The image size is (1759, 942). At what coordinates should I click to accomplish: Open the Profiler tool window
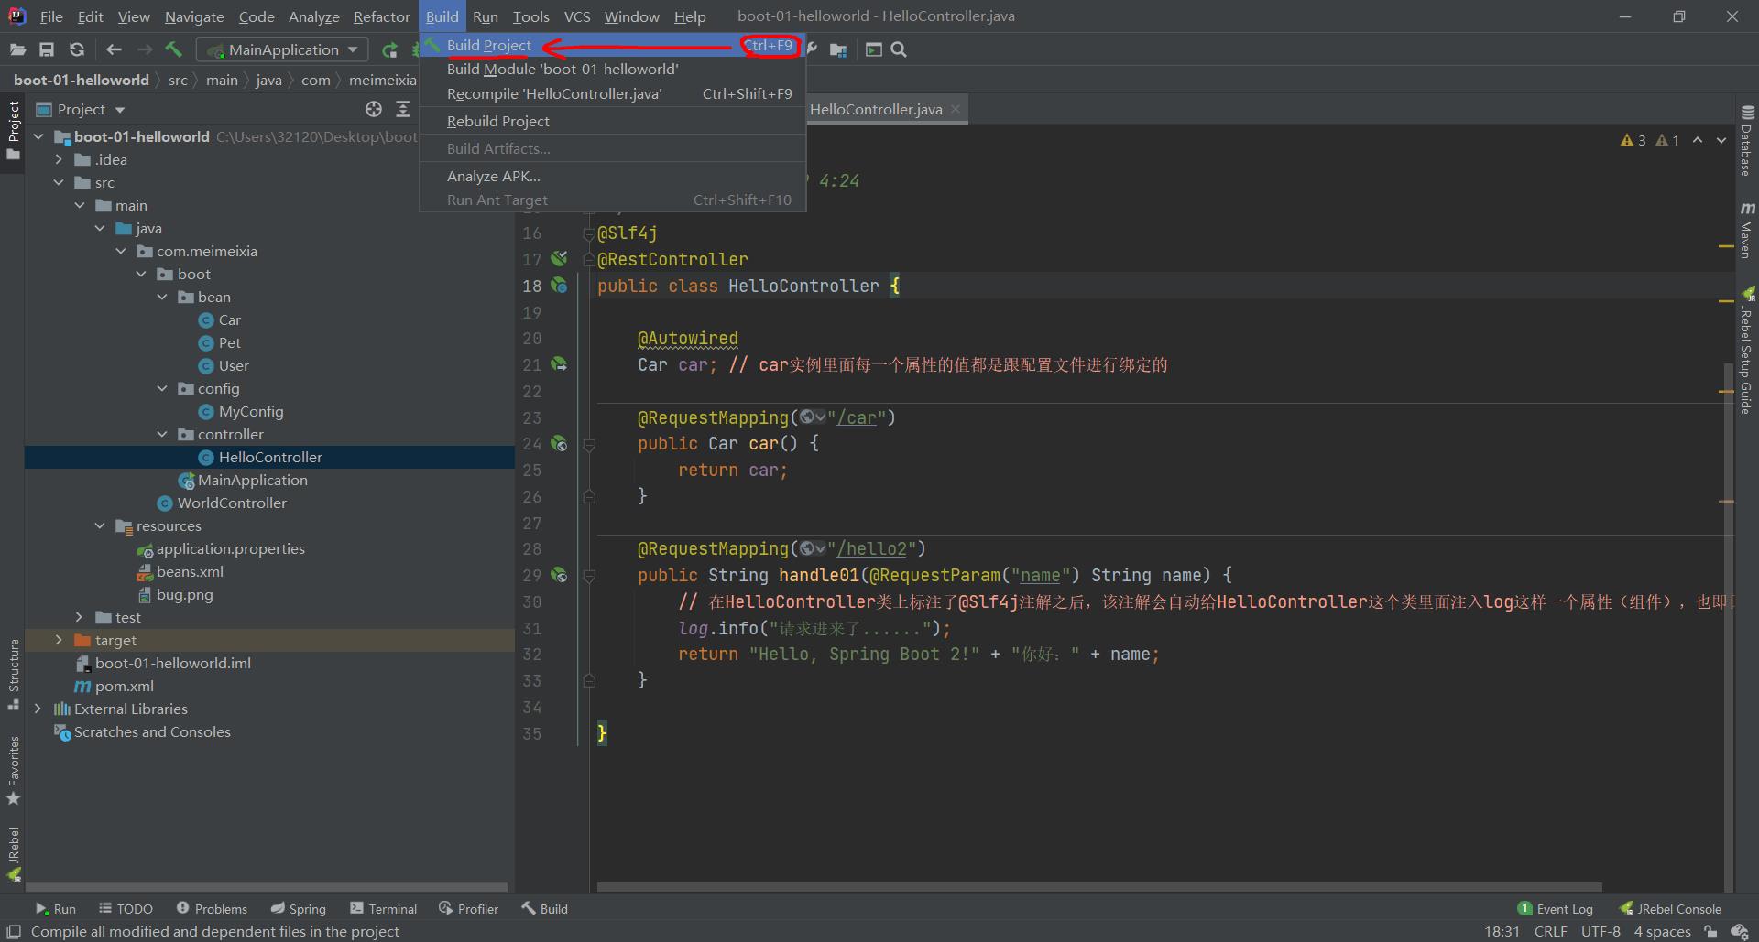pos(468,908)
